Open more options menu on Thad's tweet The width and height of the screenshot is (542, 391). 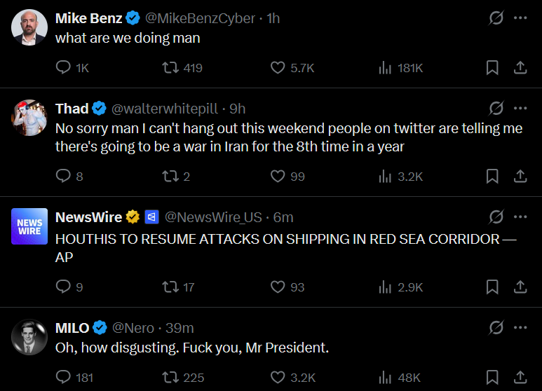pos(520,109)
